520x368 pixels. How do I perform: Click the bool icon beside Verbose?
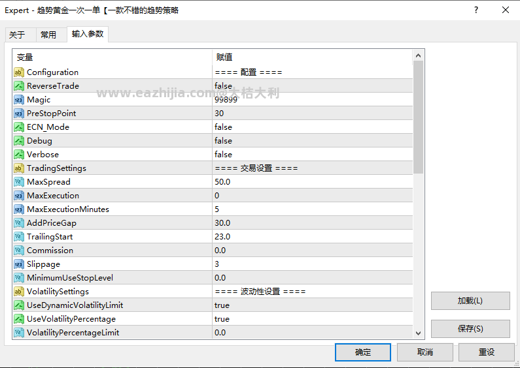click(19, 155)
